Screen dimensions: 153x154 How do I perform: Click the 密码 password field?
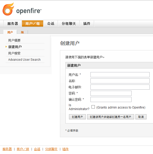(x=111, y=93)
